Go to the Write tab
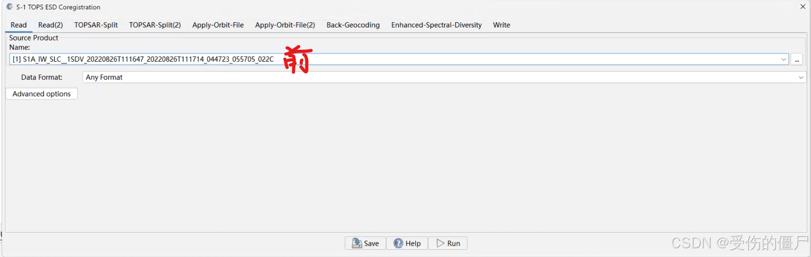811x257 pixels. (501, 25)
